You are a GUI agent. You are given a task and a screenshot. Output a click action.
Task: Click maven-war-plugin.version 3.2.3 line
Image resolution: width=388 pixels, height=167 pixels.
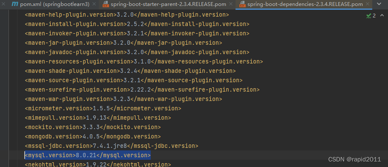tap(123, 99)
